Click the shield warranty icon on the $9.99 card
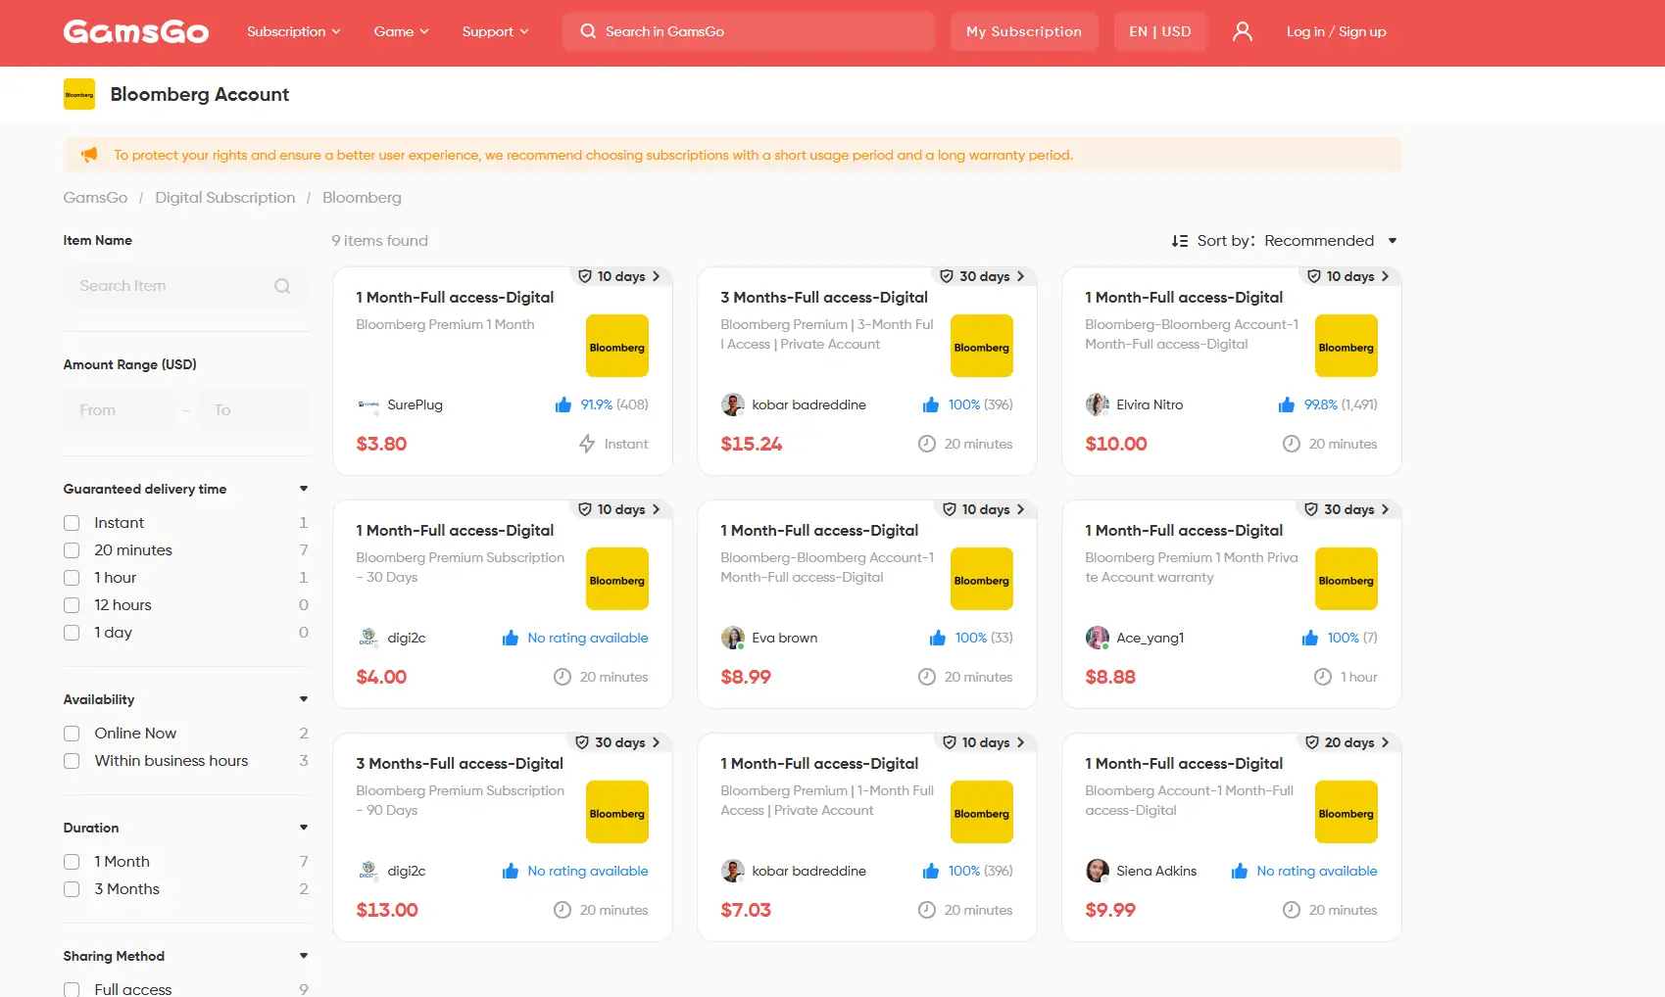The height and width of the screenshot is (997, 1665). [x=1312, y=742]
